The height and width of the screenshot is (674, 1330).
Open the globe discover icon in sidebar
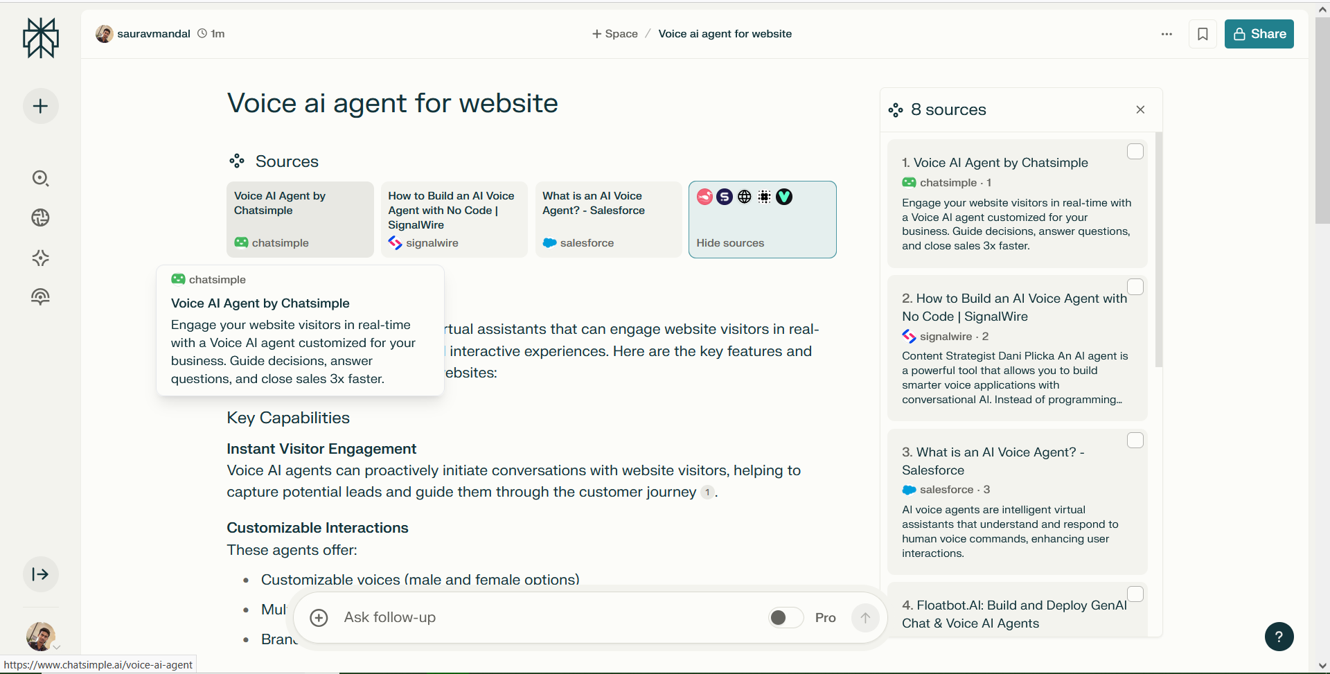(40, 217)
